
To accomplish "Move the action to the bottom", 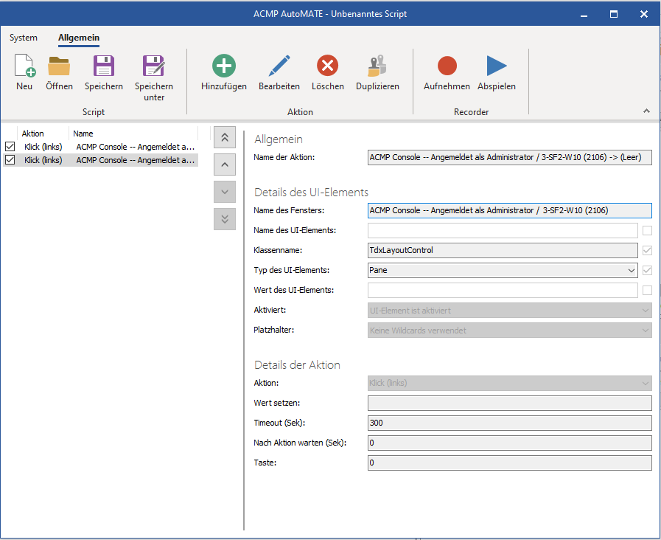I will click(224, 219).
